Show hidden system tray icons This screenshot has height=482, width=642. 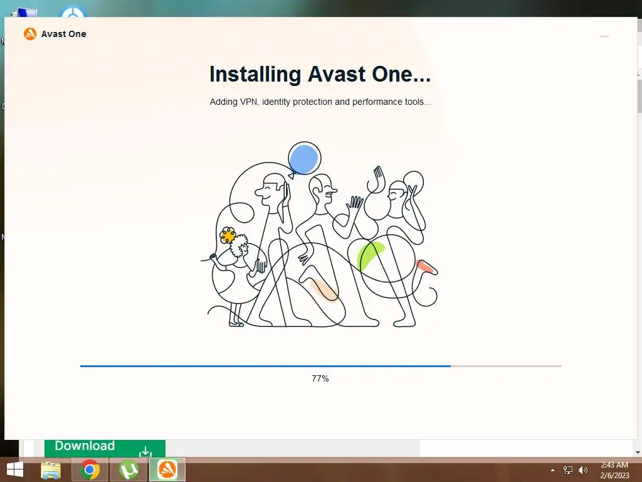point(552,470)
